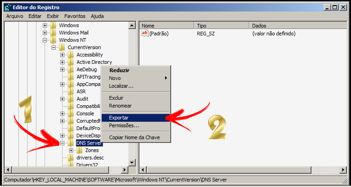Select the Windows Mail key label
The width and height of the screenshot is (351, 187).
(74, 33)
